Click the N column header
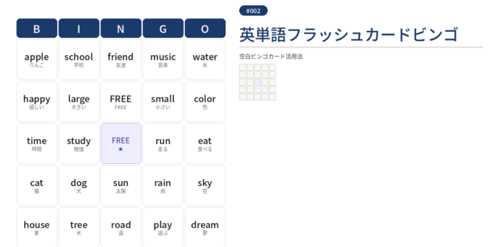The width and height of the screenshot is (495, 247). [x=121, y=28]
